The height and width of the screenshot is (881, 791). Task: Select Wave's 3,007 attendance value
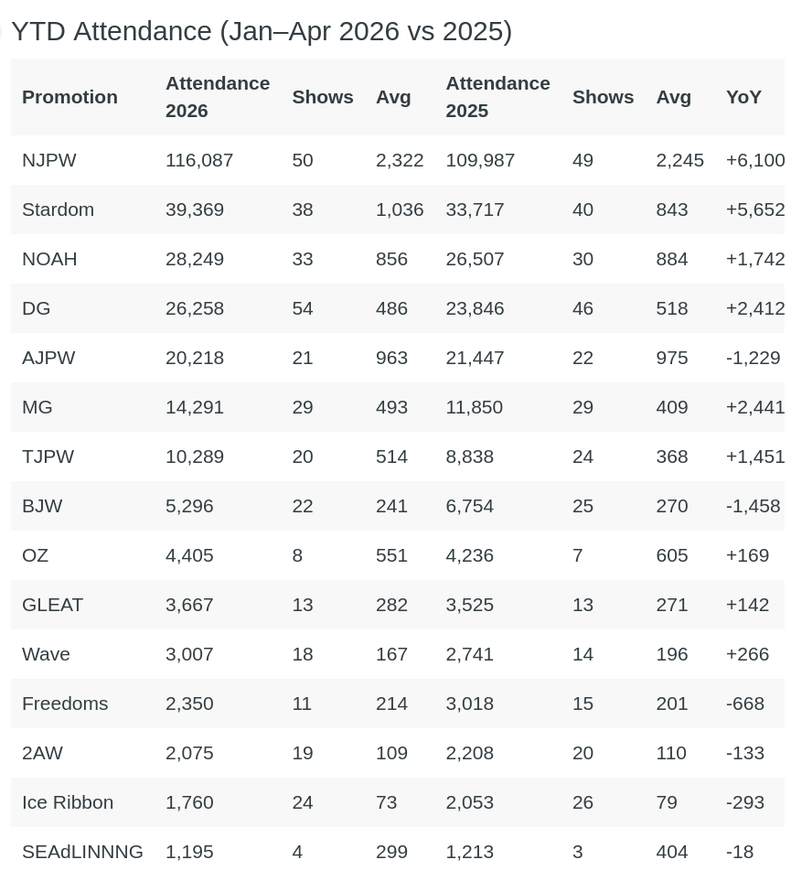tap(189, 654)
